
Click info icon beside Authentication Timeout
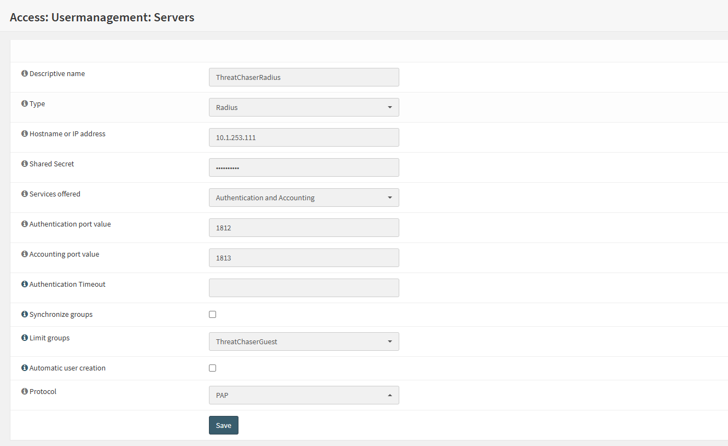pyautogui.click(x=25, y=284)
